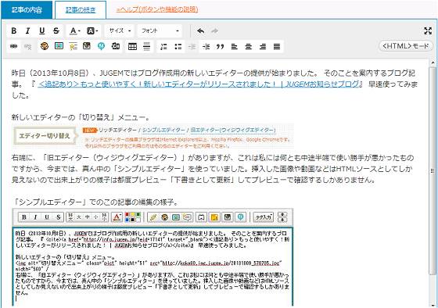Image resolution: width=438 pixels, height=308 pixels.
Task: Open the フォント font dropdown
Action: coord(160,30)
